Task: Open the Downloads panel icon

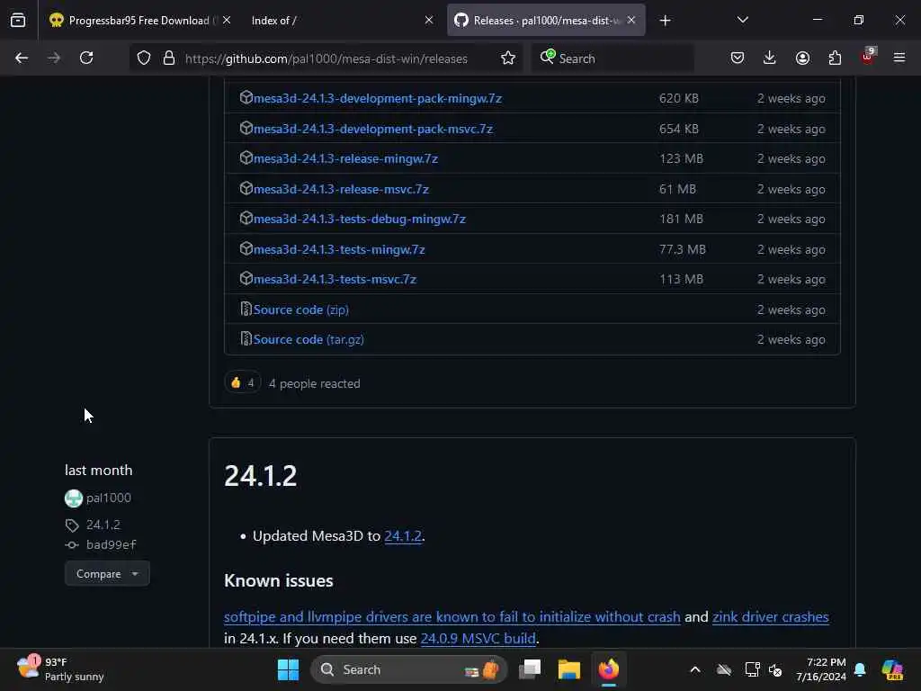Action: pyautogui.click(x=770, y=58)
